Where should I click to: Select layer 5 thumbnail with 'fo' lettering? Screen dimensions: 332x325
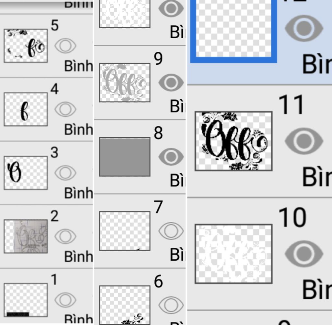(x=26, y=46)
